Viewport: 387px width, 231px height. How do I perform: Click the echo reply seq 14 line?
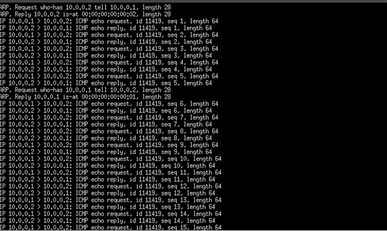tap(107, 221)
